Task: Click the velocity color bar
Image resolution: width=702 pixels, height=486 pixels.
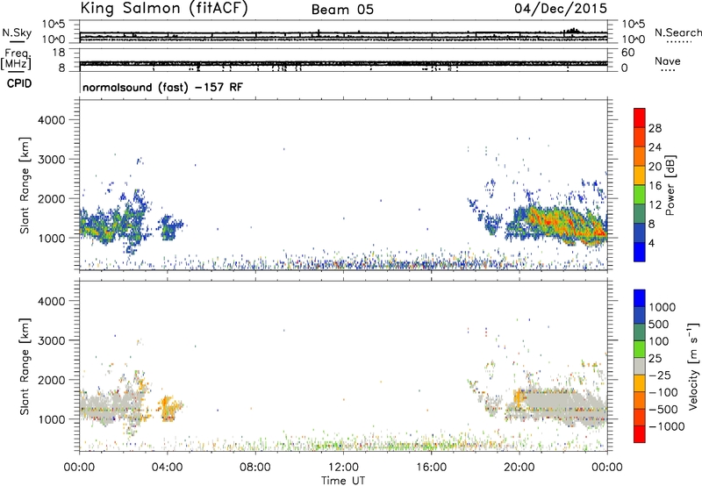Action: (640, 366)
